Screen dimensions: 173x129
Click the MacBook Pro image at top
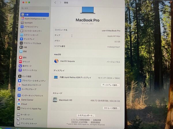pos(88,10)
